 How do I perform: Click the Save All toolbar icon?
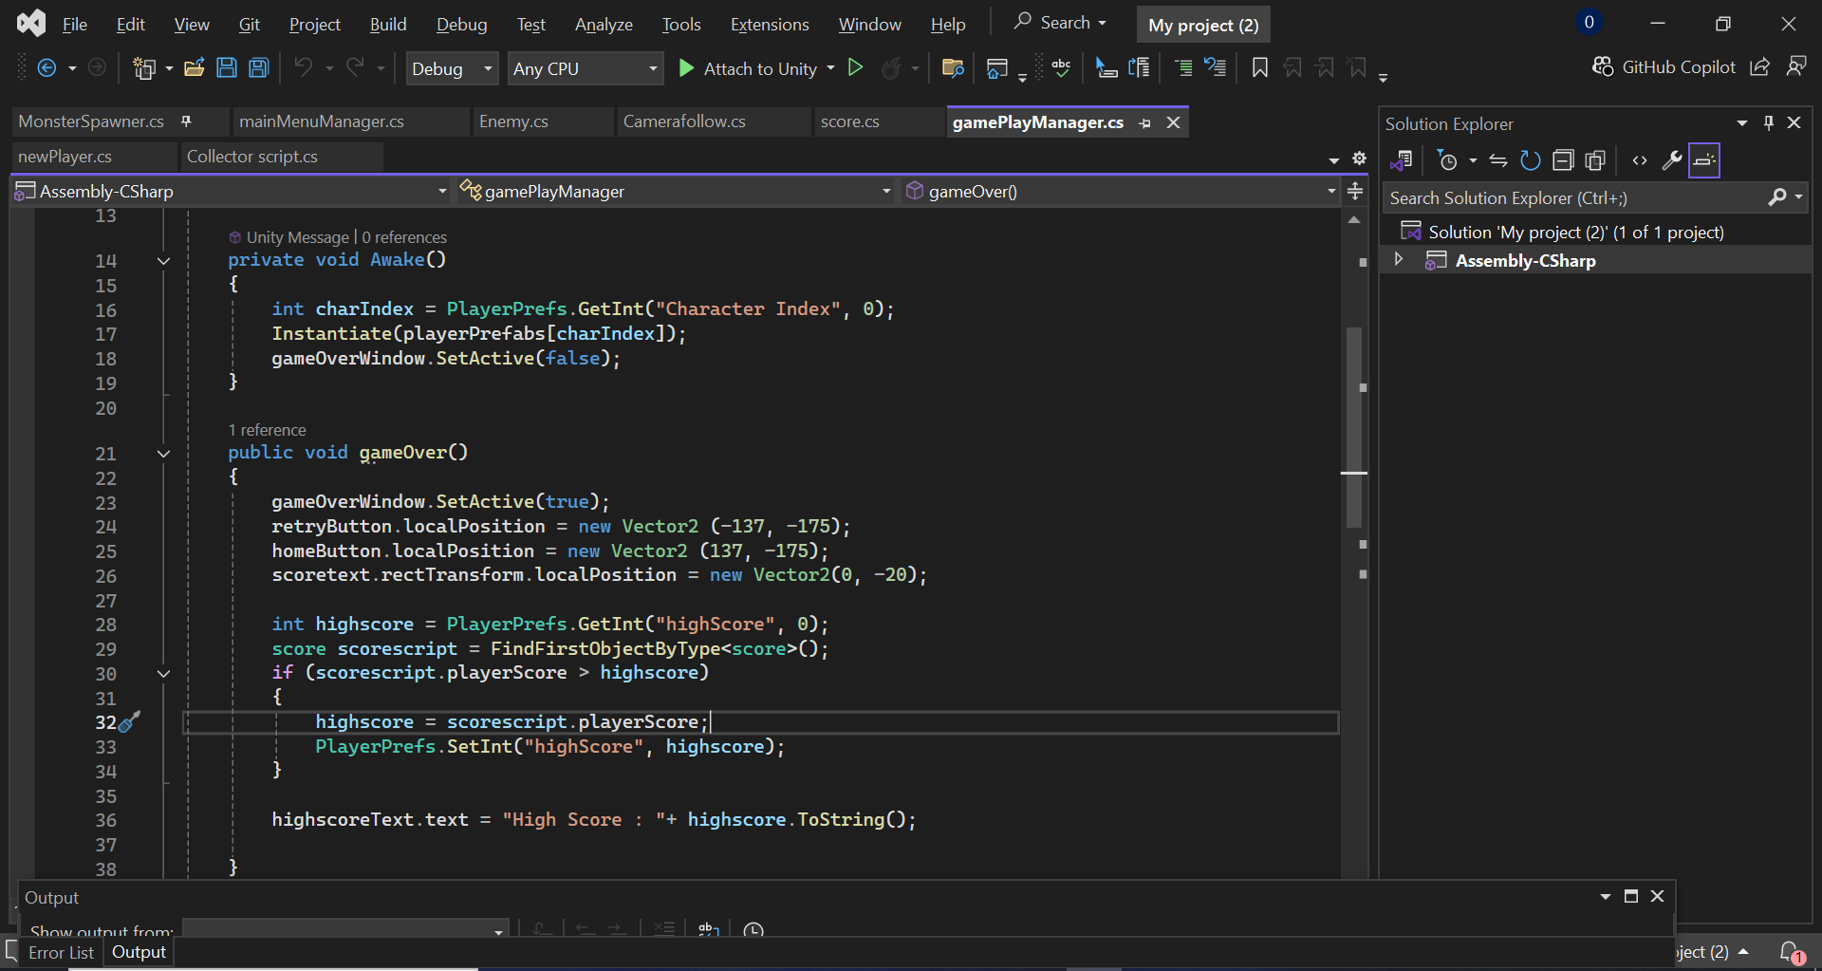[258, 67]
